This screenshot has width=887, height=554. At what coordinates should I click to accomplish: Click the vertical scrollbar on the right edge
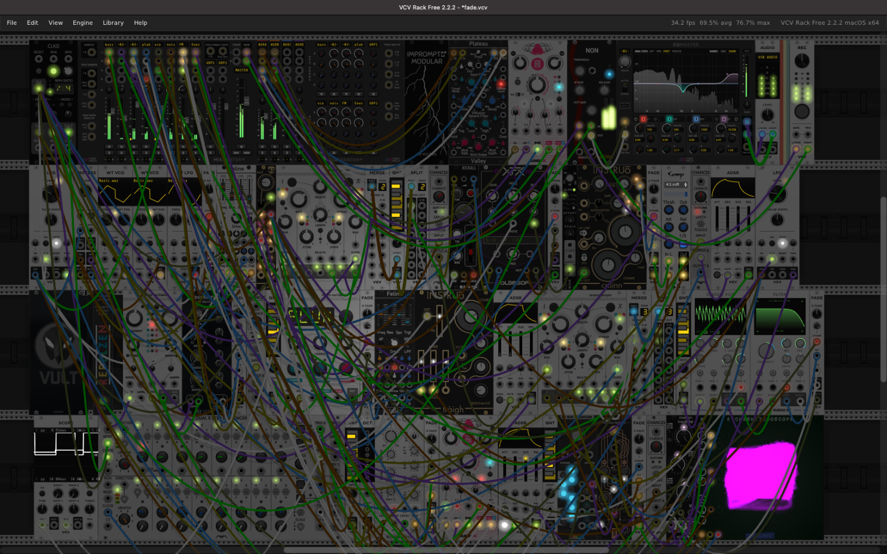[x=884, y=289]
